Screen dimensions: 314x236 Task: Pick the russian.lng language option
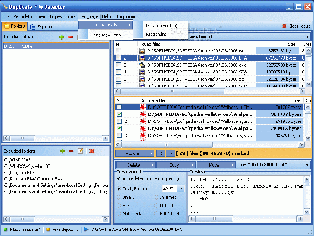pos(161,34)
